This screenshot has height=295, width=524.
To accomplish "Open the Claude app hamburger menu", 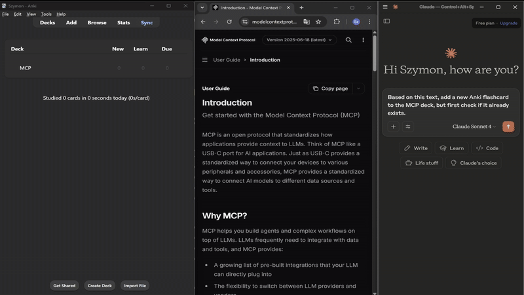I will (385, 7).
